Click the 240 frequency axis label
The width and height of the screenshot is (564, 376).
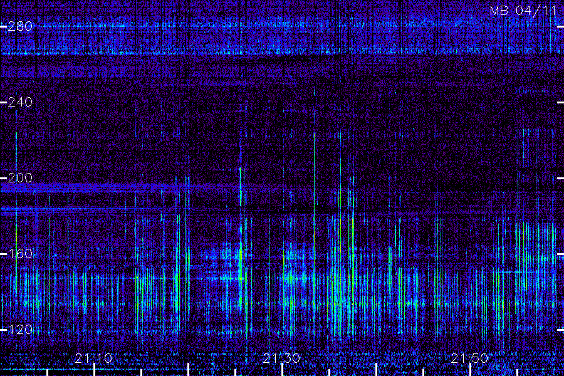tap(20, 102)
